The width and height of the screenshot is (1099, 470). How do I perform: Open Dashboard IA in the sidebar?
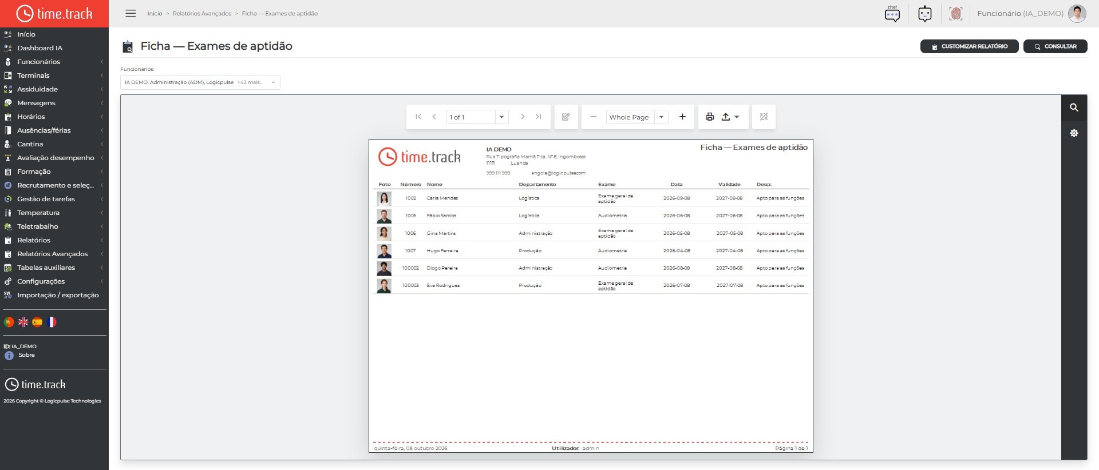click(54, 48)
